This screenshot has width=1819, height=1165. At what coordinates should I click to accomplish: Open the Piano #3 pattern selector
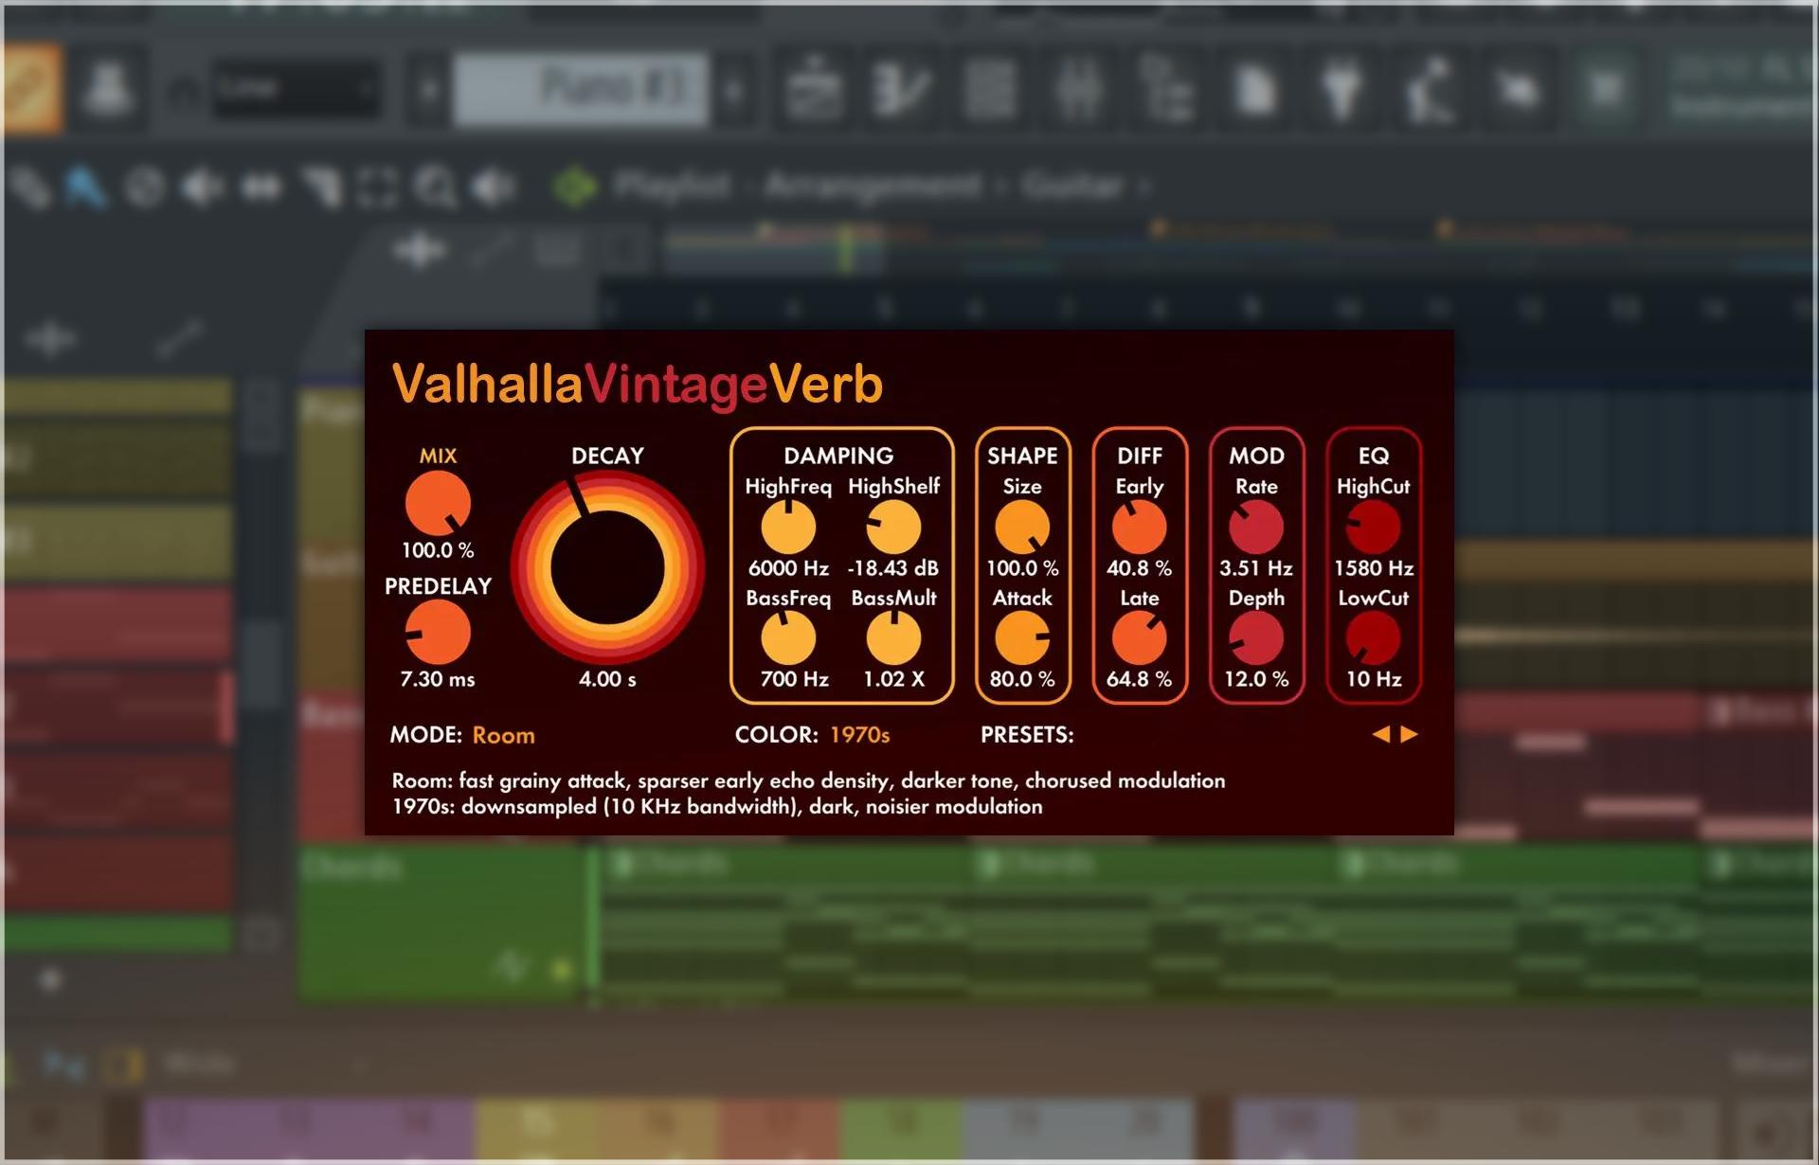tap(581, 90)
